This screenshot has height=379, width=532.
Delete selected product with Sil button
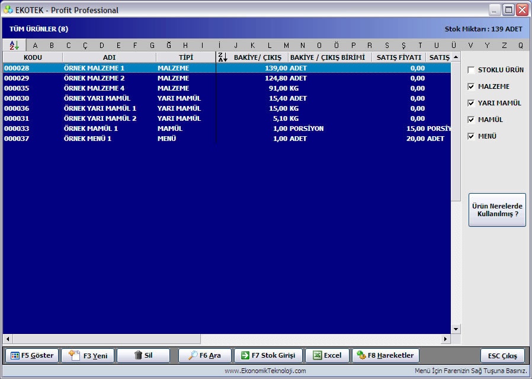click(143, 356)
